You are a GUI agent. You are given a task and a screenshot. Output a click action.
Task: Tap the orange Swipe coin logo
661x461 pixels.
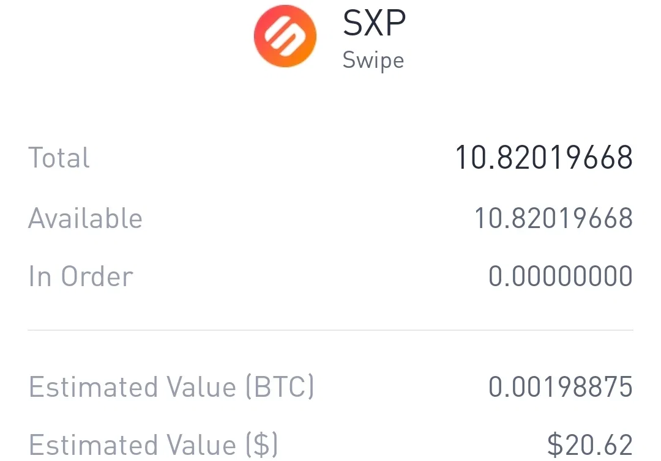[285, 36]
